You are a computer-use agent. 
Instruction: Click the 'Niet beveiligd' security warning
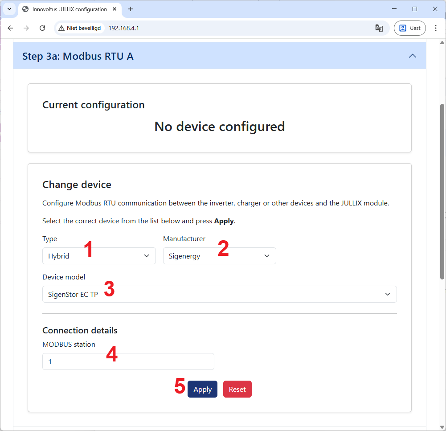[x=80, y=28]
